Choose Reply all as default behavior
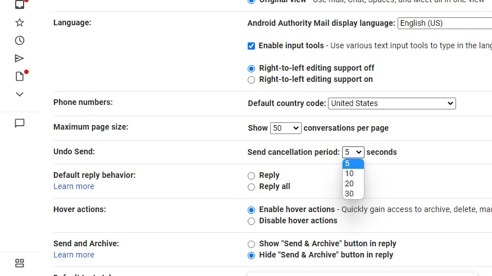 pyautogui.click(x=252, y=187)
